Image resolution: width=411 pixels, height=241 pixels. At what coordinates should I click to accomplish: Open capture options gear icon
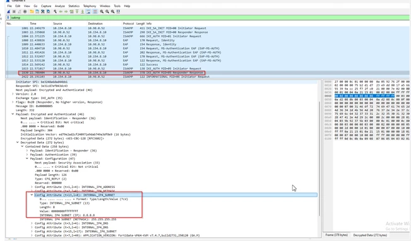click(25, 11)
